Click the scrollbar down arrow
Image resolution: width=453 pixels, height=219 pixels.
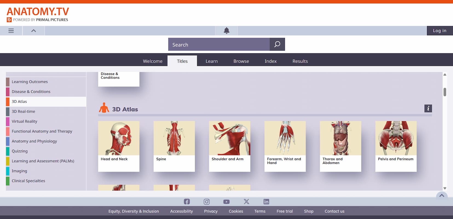point(445,188)
